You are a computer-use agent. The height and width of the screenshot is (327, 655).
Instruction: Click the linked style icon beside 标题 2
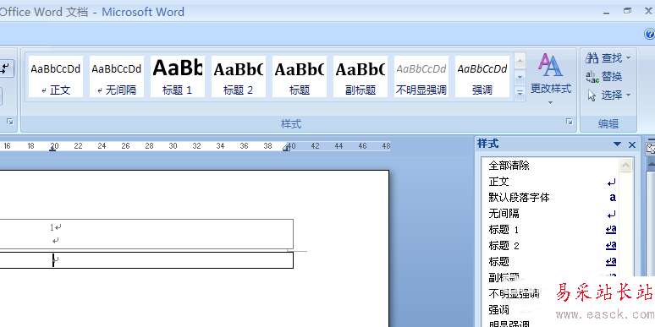[611, 245]
